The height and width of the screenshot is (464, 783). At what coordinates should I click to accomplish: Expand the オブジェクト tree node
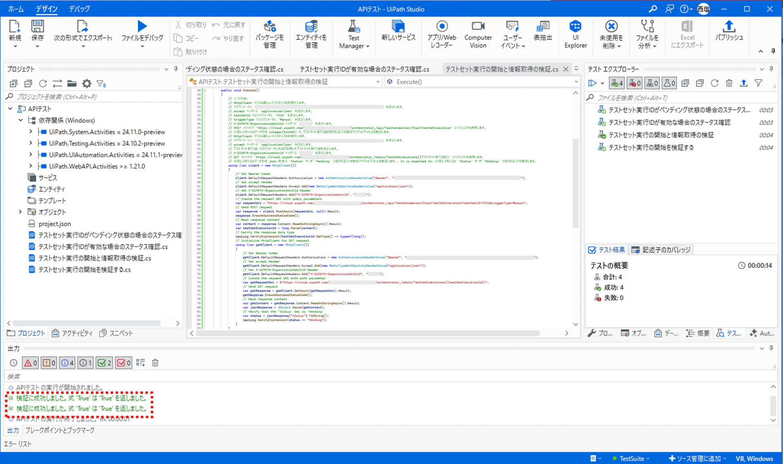click(20, 212)
